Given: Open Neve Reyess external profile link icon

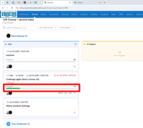Looking at the screenshot, I should tap(26, 36).
